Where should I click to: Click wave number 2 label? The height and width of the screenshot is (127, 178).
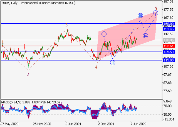pyautogui.click(x=28, y=74)
